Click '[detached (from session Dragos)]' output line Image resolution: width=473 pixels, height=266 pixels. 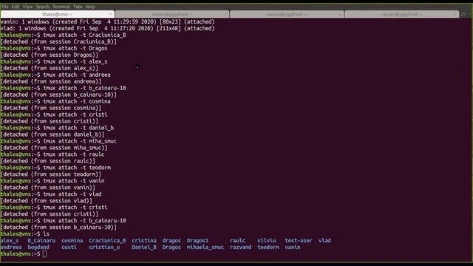coord(50,55)
